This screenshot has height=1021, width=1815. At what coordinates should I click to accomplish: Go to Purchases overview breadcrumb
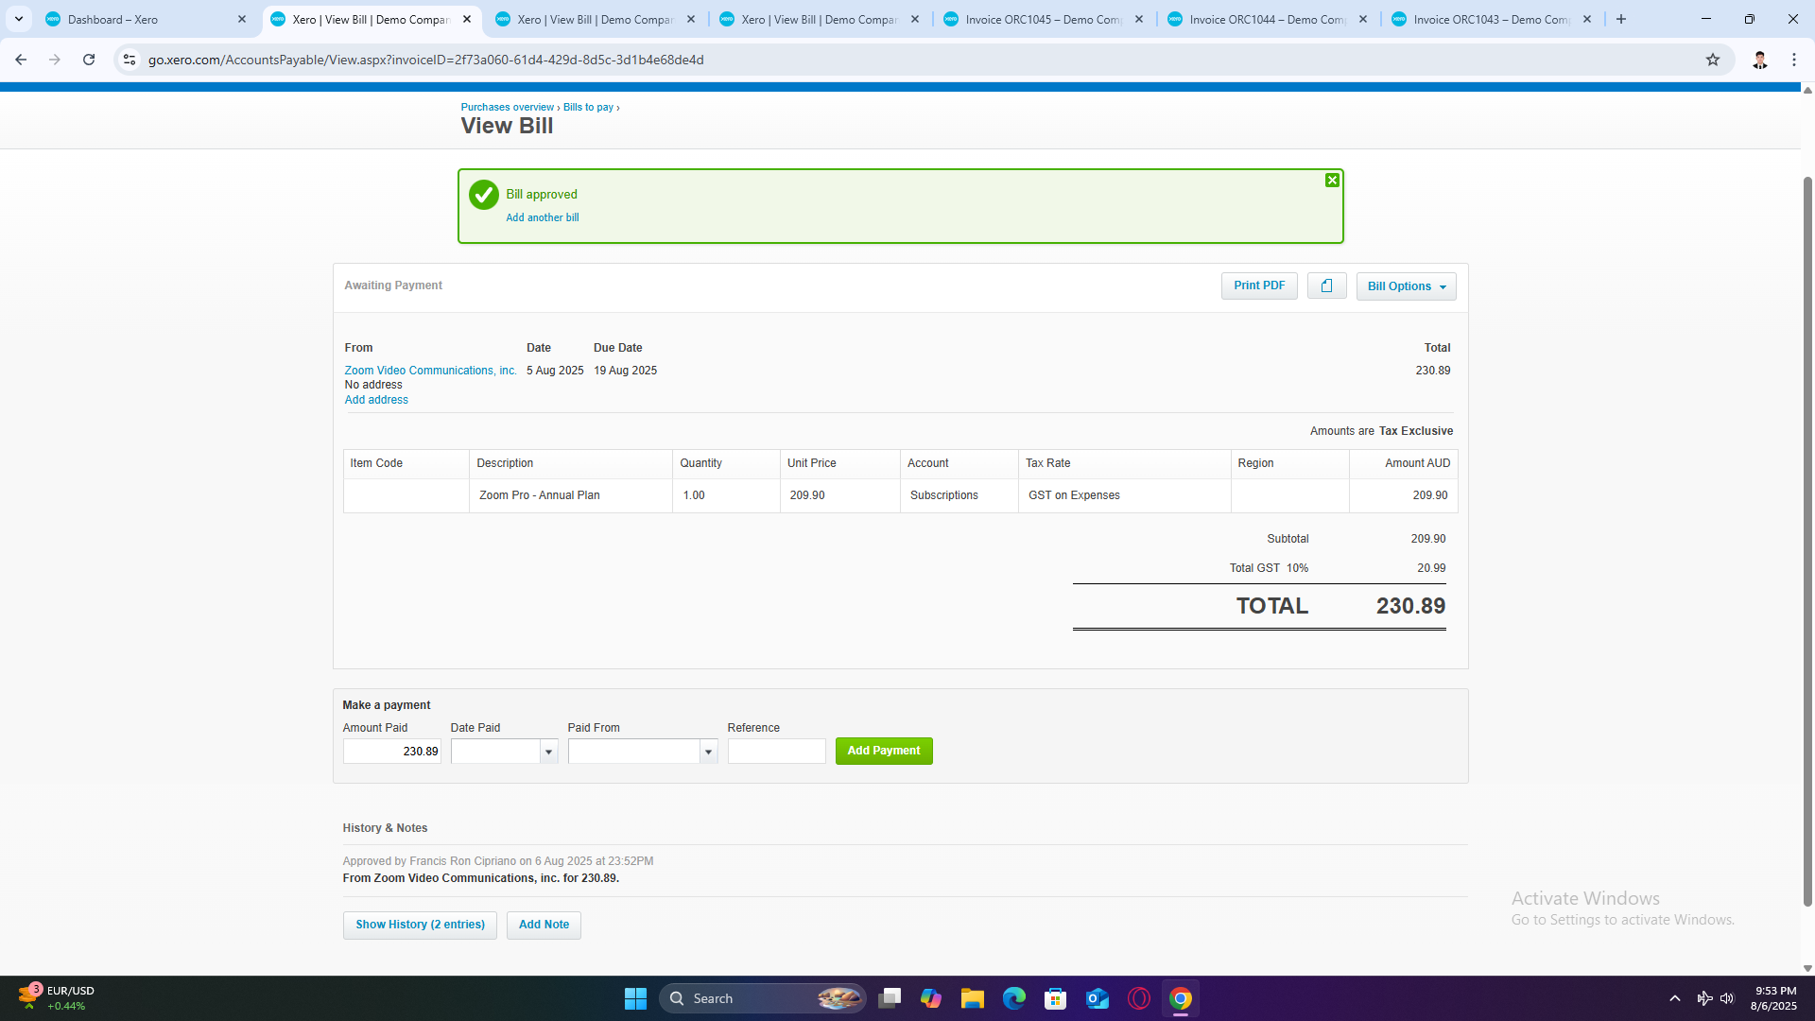pyautogui.click(x=507, y=107)
